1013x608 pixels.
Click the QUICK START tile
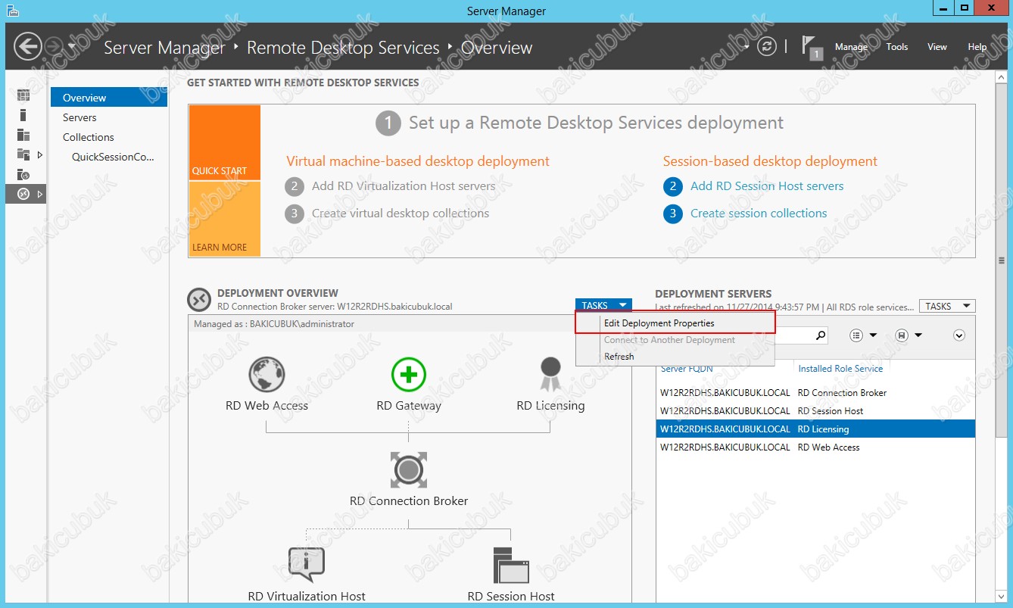pyautogui.click(x=225, y=142)
